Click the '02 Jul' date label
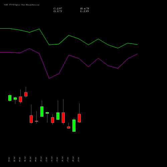This screenshot has width=167, height=167. coord(14,159)
